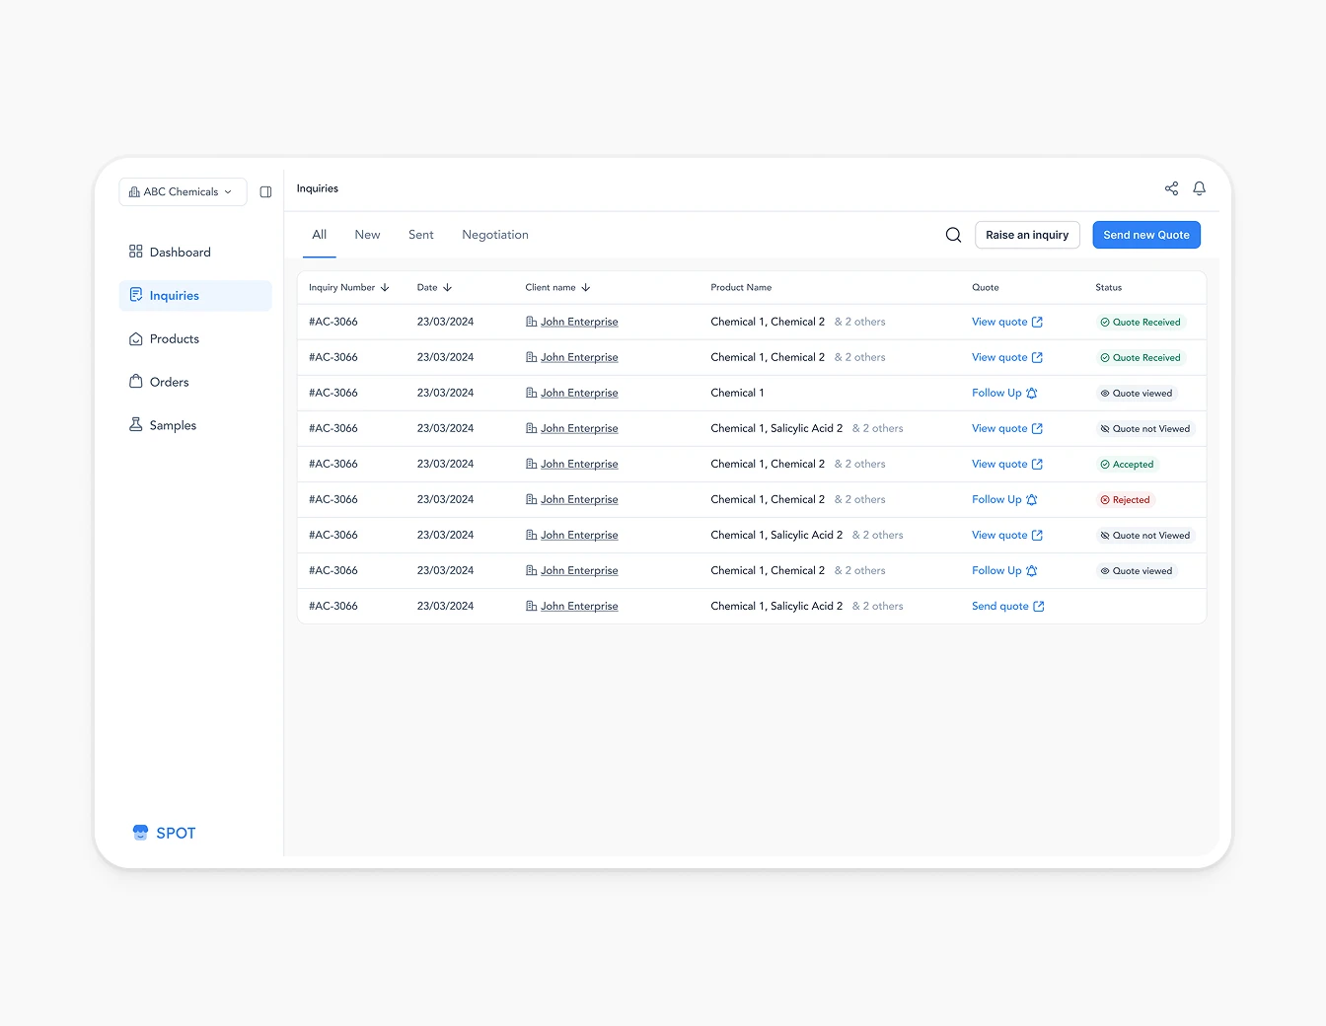Sort Client name with its arrow

coord(586,287)
